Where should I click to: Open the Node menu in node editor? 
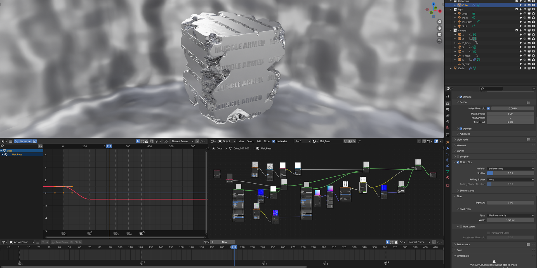click(x=267, y=141)
